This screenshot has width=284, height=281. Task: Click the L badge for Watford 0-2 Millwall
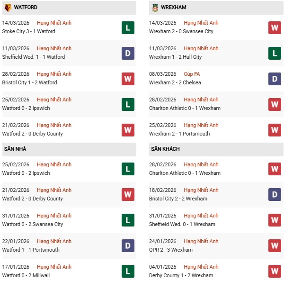point(128,271)
